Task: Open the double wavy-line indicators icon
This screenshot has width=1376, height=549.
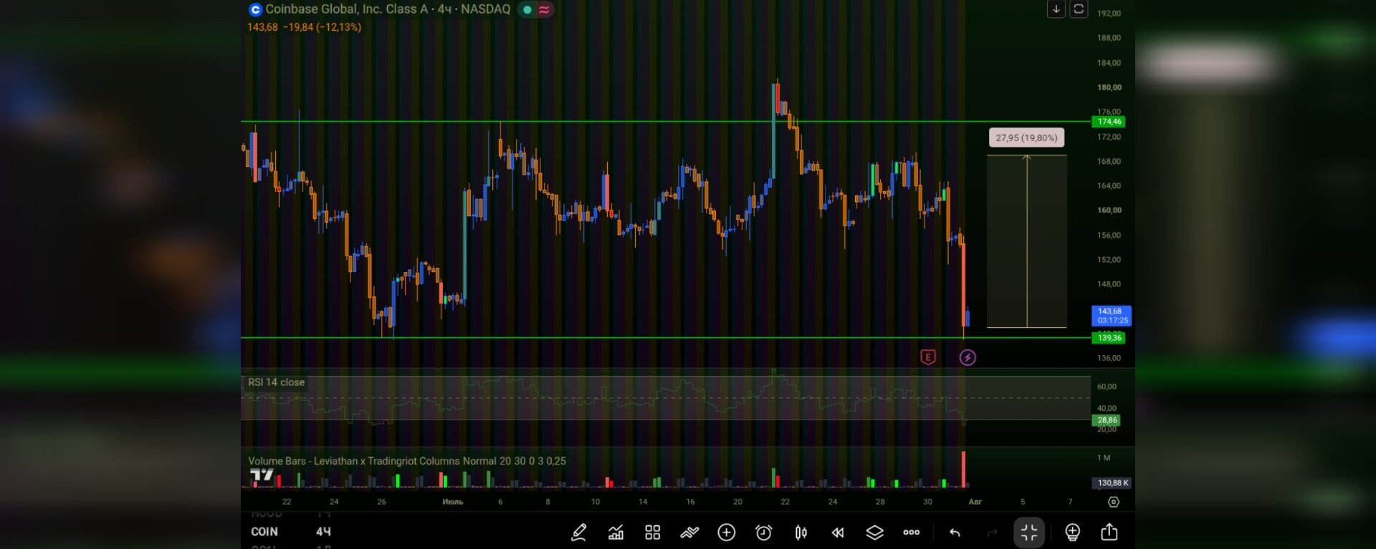Action: 689,533
